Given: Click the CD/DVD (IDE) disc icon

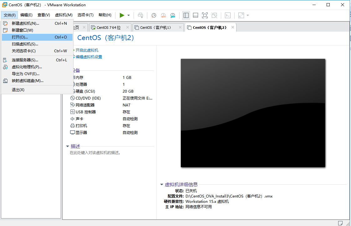Looking at the screenshot, I should [x=73, y=98].
